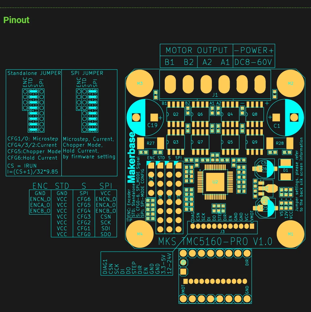Image resolution: width=311 pixels, height=312 pixels.
Task: Click the green Pinout heading
Action: click(16, 20)
